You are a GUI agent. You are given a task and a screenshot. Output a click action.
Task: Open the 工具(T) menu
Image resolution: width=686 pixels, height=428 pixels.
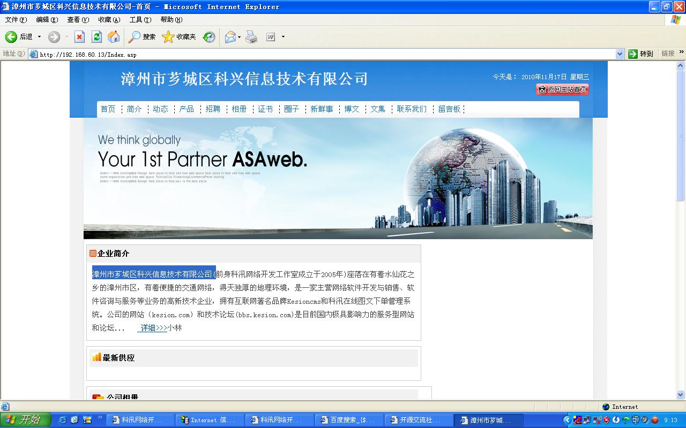coord(140,20)
